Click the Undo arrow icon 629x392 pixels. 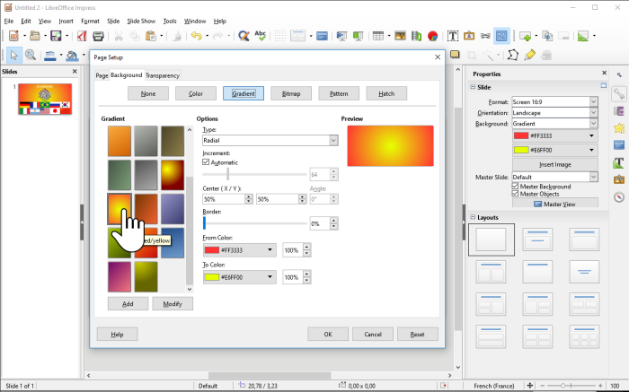196,36
